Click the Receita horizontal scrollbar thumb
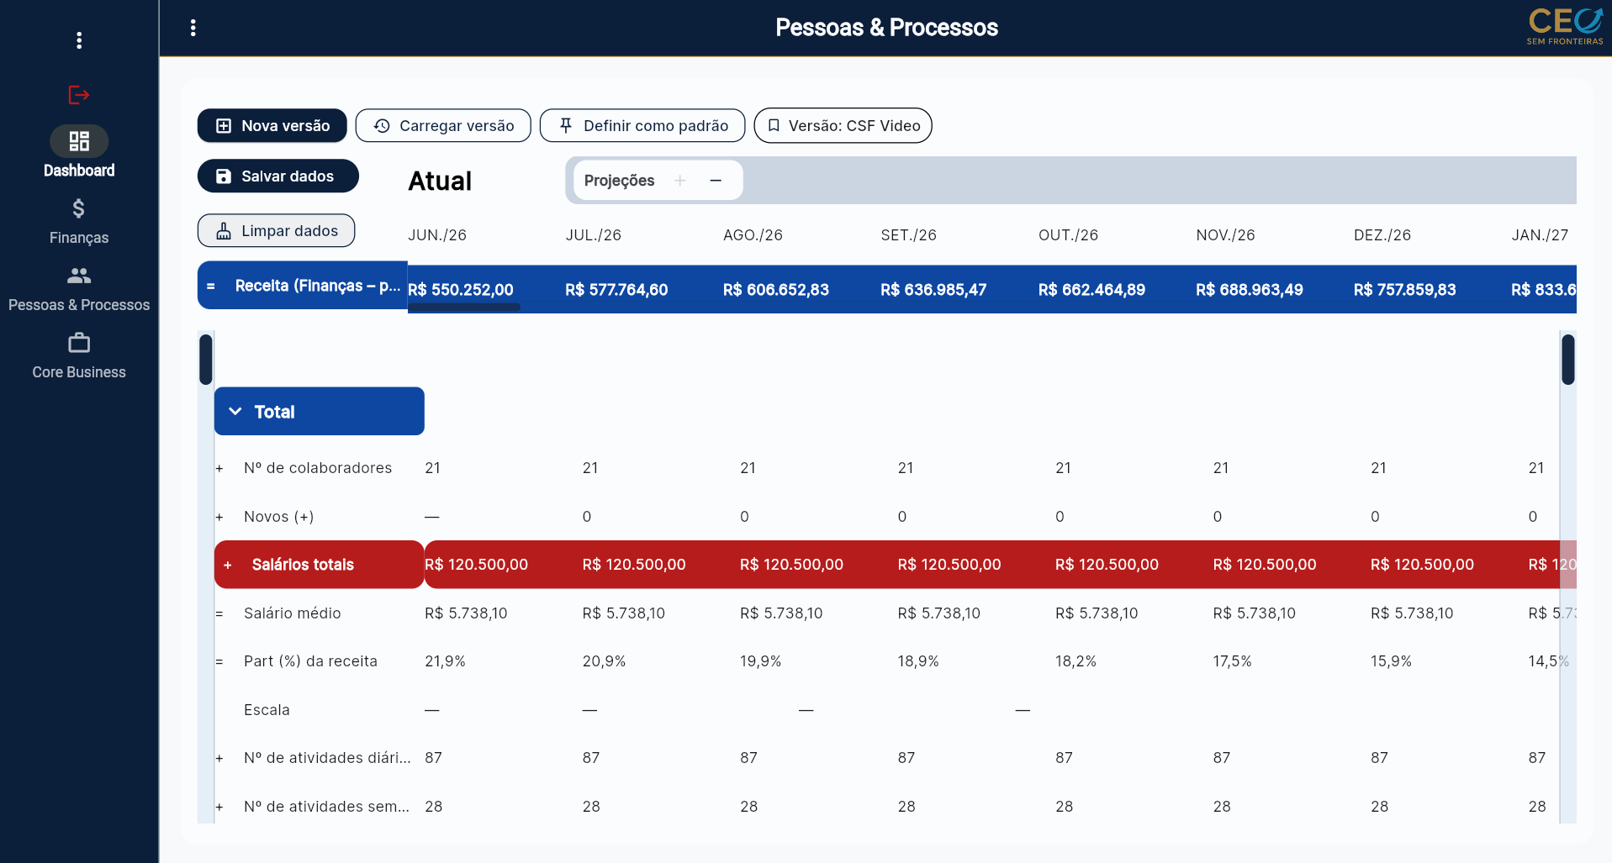Image resolution: width=1612 pixels, height=863 pixels. click(464, 308)
